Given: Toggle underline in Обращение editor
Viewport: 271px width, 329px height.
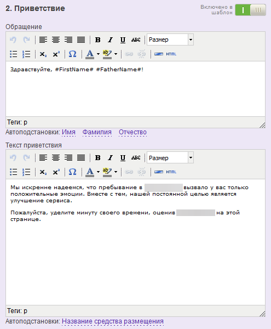Looking at the screenshot, I should click(x=123, y=39).
